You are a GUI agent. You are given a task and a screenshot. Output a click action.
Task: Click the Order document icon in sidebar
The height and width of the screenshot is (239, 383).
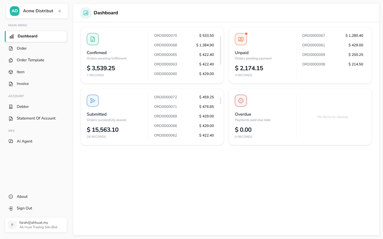(x=11, y=48)
